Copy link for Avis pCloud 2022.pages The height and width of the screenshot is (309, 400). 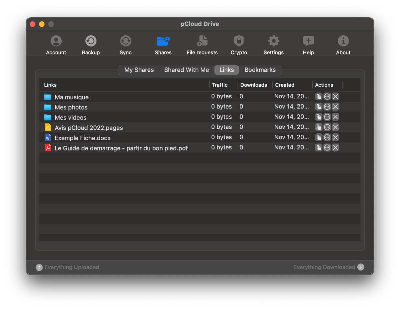[x=319, y=127]
